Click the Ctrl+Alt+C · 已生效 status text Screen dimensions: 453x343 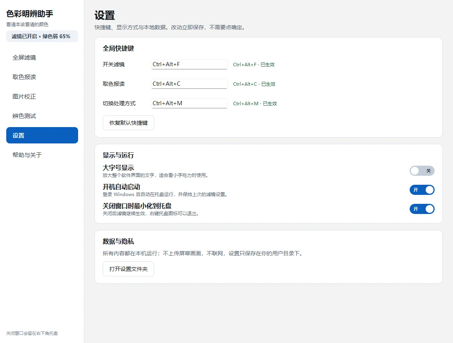(x=254, y=84)
